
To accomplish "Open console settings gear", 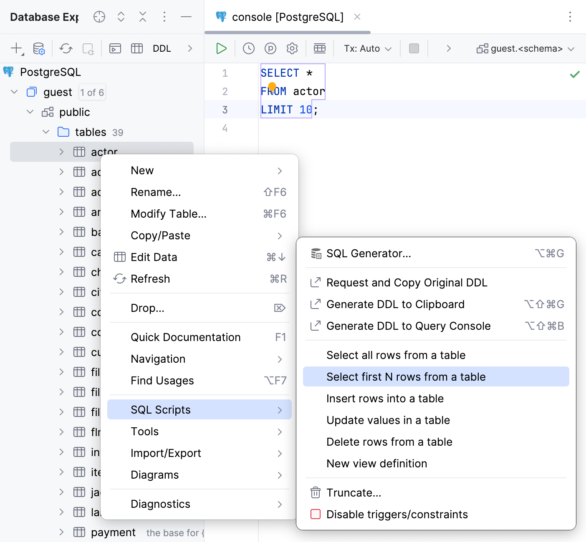I will [292, 48].
